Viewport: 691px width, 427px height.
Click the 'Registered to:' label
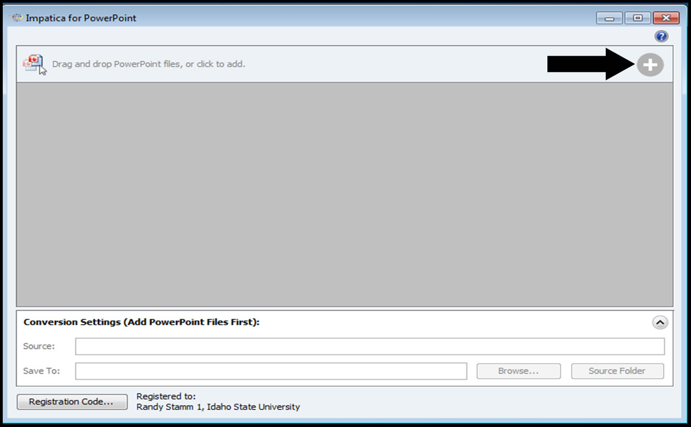[166, 396]
